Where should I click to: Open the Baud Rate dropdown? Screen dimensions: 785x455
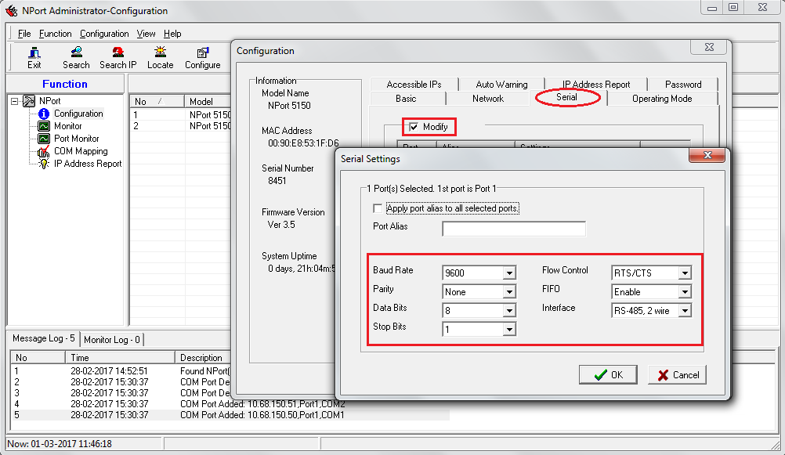coord(509,273)
